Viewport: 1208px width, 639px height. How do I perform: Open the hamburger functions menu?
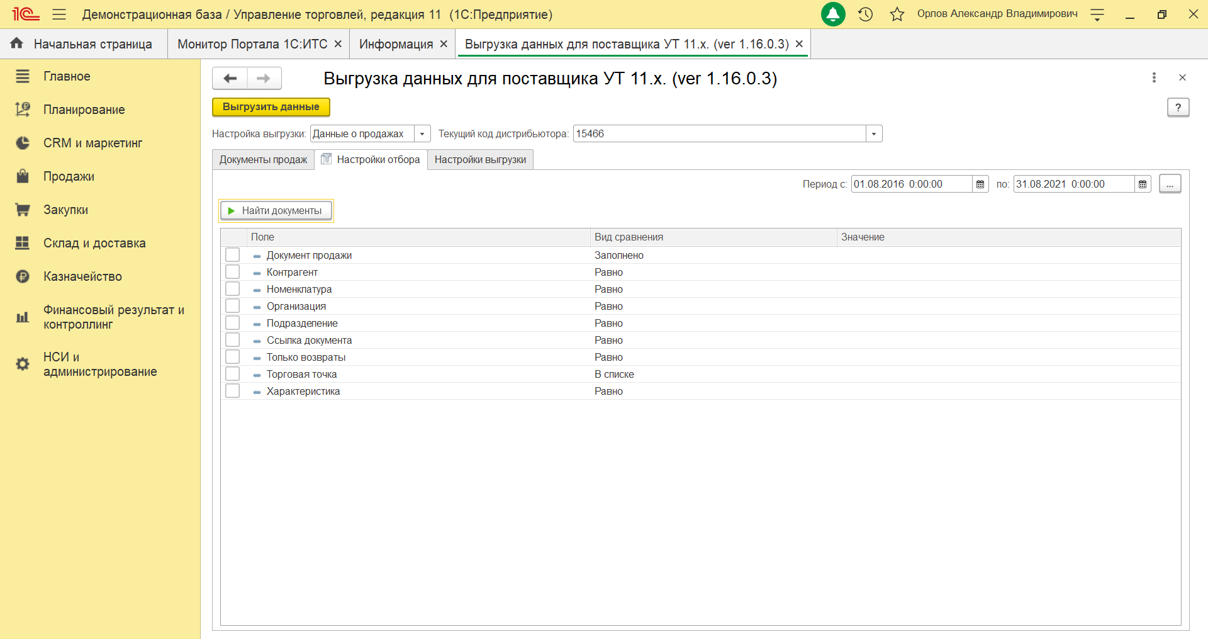pos(59,14)
